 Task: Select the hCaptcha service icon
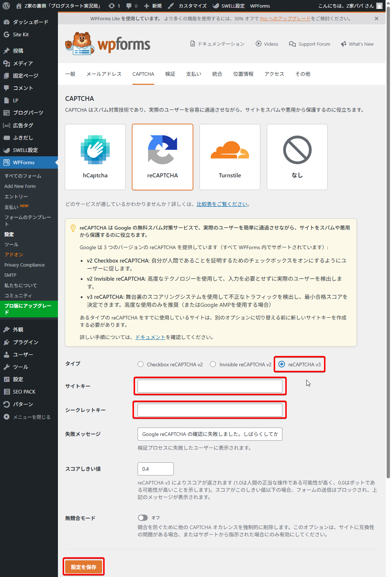coord(95,150)
